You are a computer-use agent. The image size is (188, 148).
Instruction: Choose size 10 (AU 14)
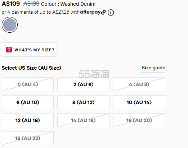click(x=139, y=102)
